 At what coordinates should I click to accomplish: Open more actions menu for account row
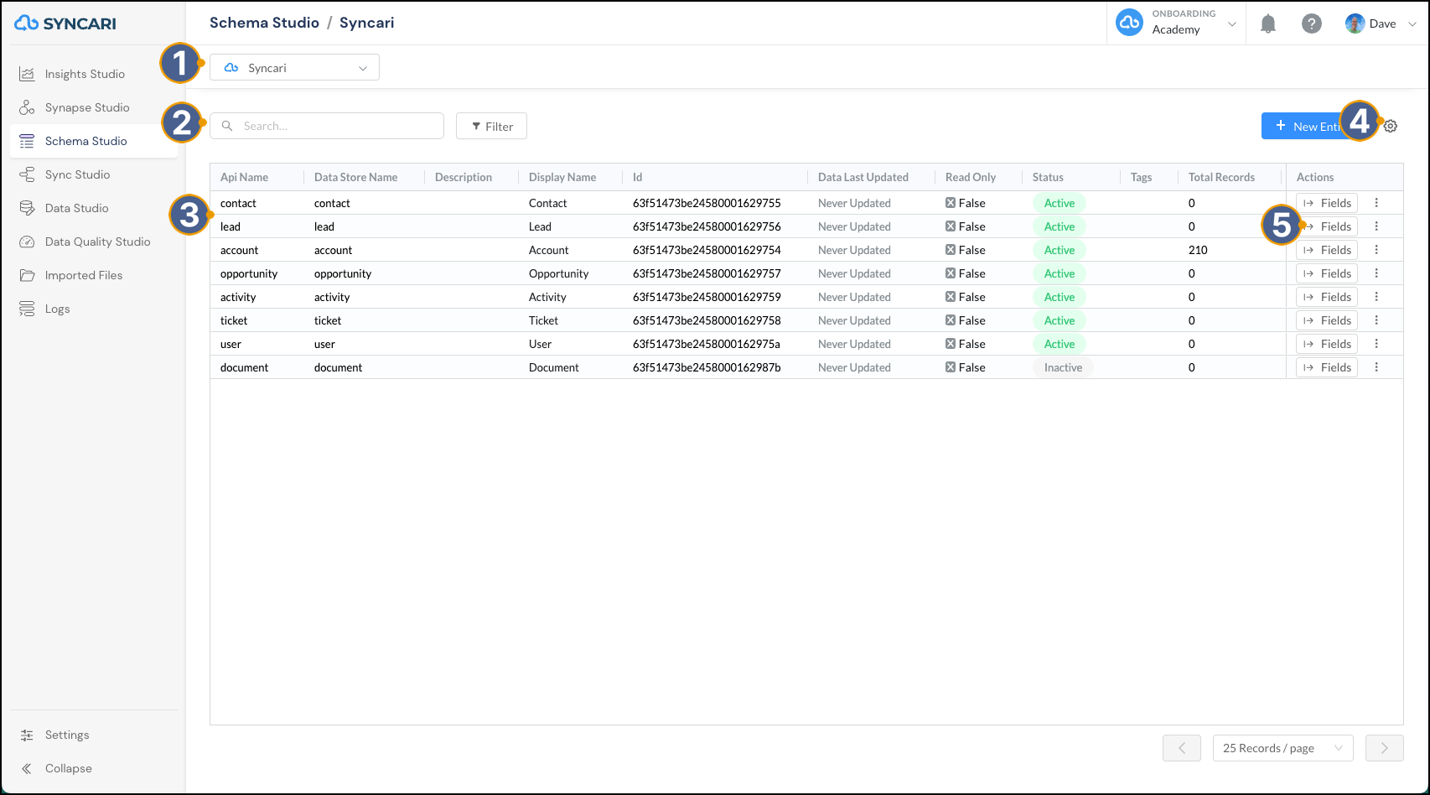1376,250
